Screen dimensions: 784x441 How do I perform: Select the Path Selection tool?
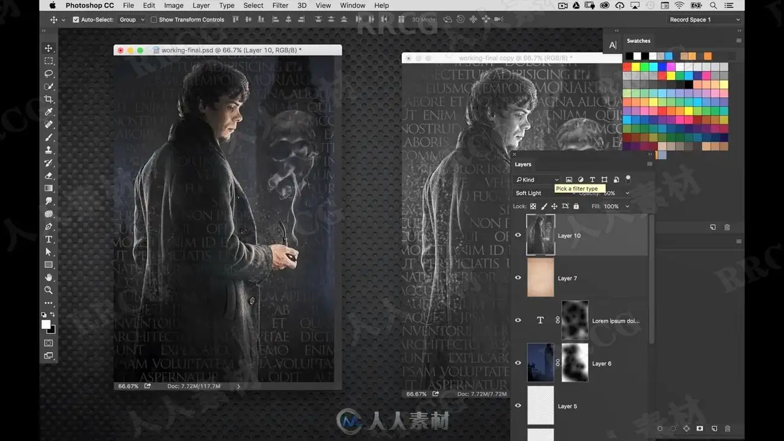pos(49,252)
